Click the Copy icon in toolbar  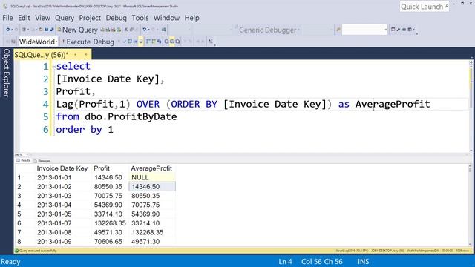click(131, 30)
